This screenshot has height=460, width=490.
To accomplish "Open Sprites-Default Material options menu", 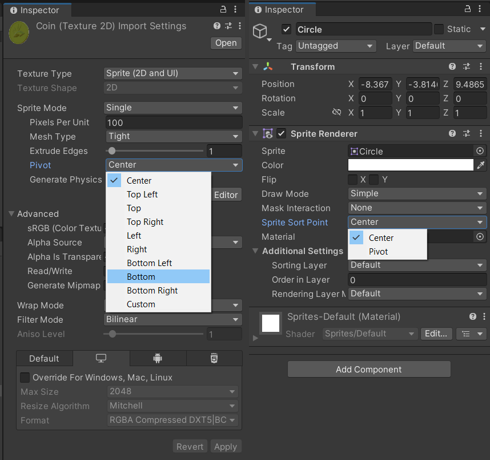I will tap(484, 316).
